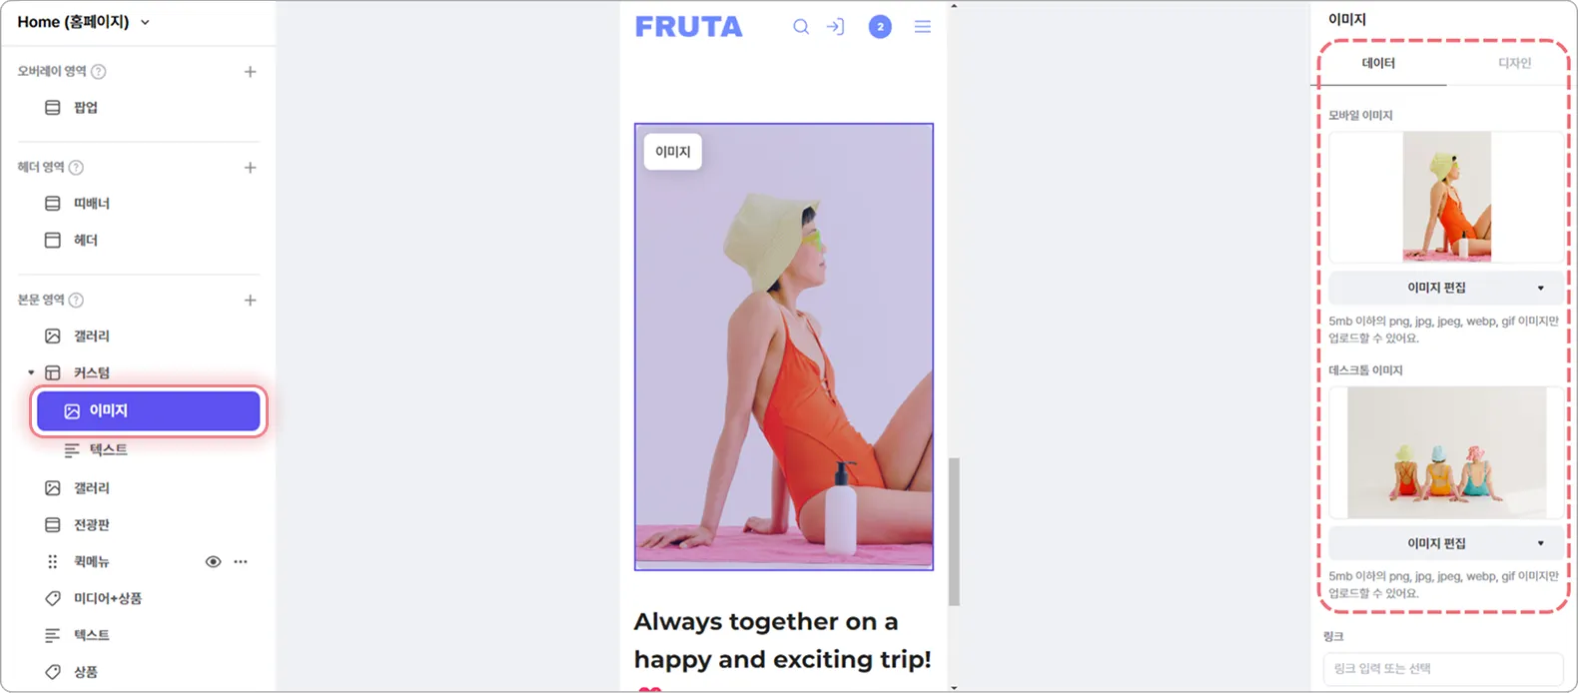
Task: Select 텍스트 item under 커스텀
Action: click(109, 450)
